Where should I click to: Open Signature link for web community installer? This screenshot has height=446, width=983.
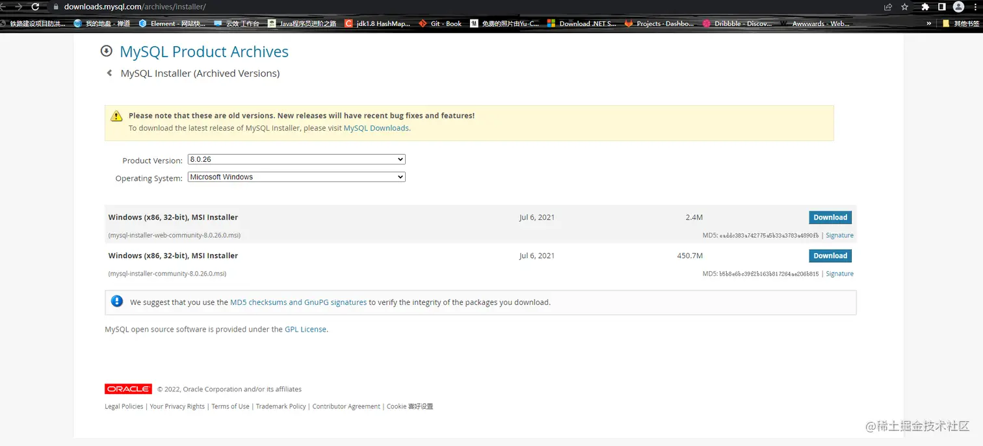click(x=839, y=235)
